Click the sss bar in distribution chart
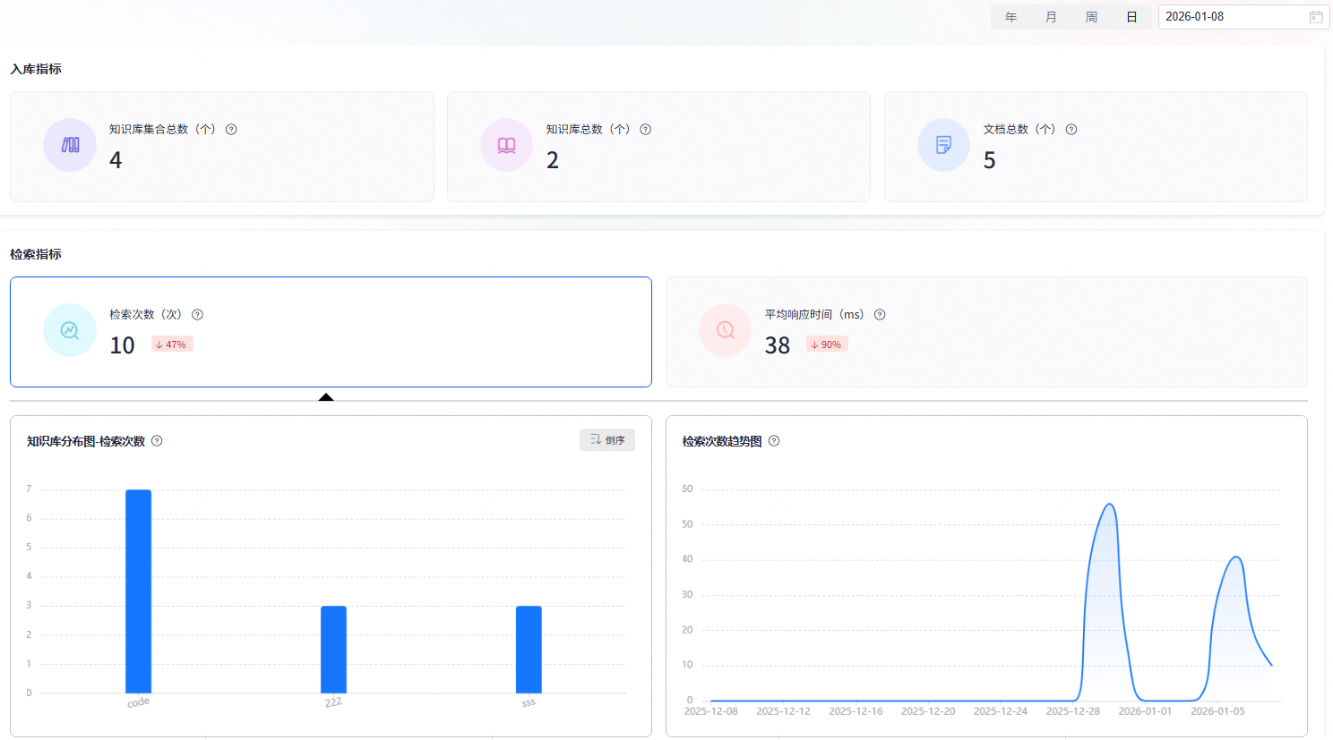This screenshot has height=740, width=1333. 529,650
